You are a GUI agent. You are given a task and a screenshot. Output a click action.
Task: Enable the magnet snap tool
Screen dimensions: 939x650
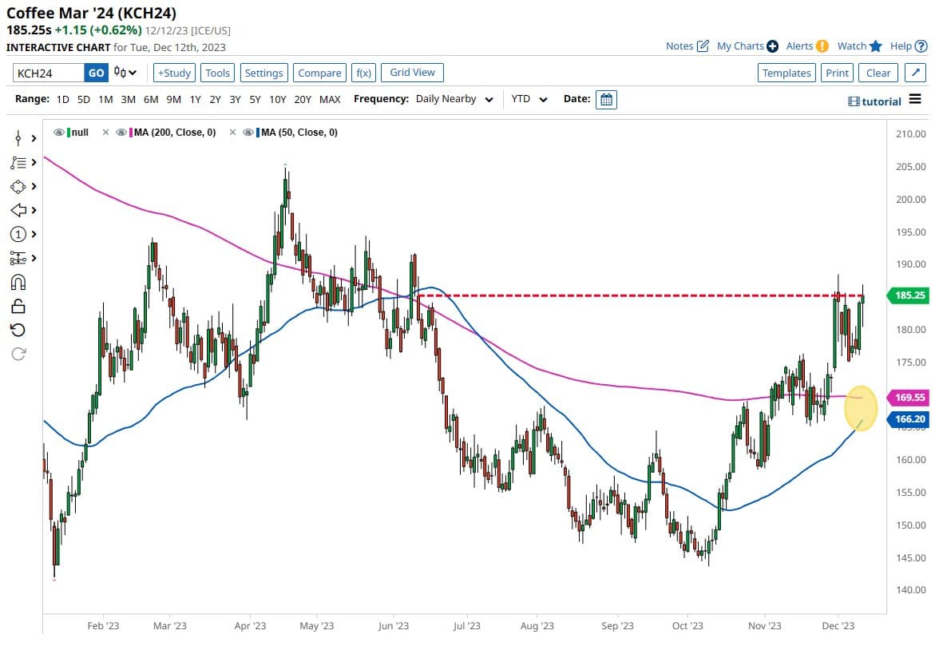point(18,282)
